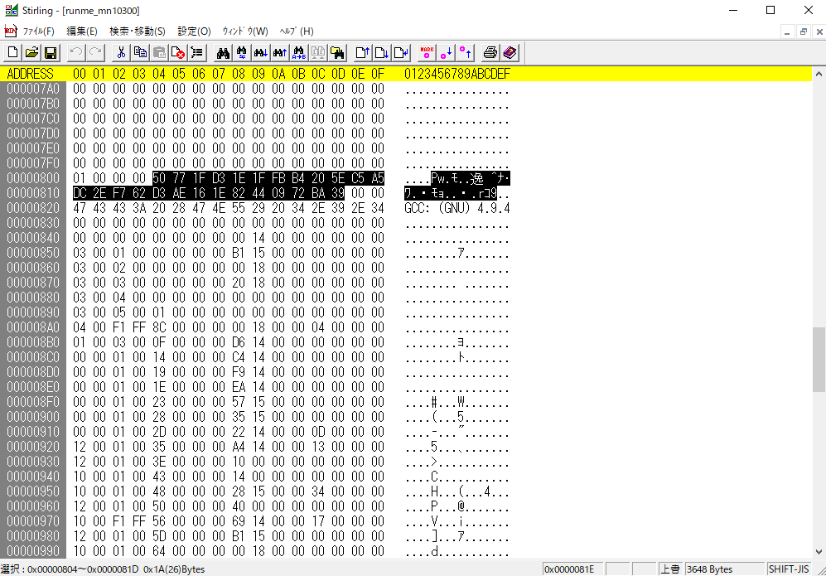Click 0123456789ABCDEF character column header
This screenshot has width=826, height=576.
457,74
